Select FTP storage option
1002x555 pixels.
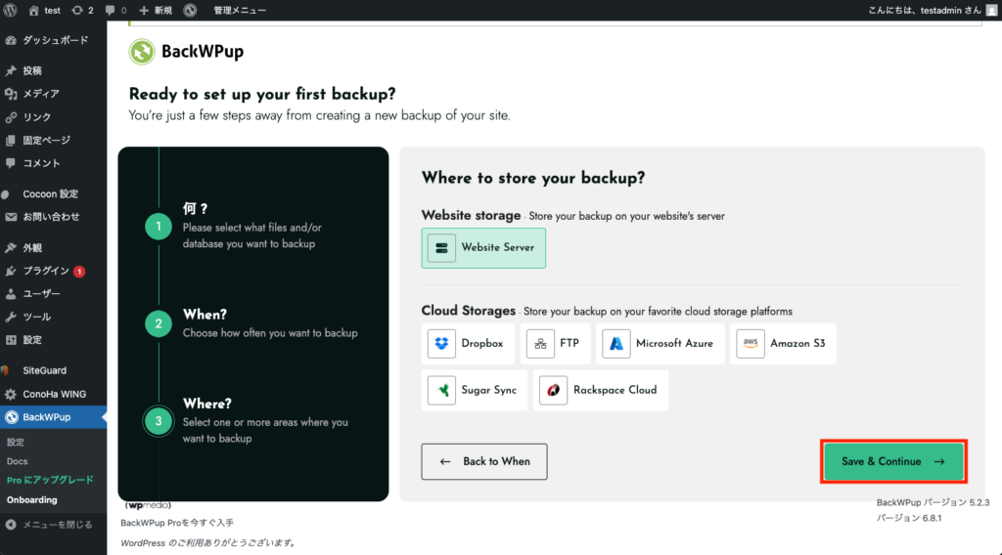click(556, 344)
